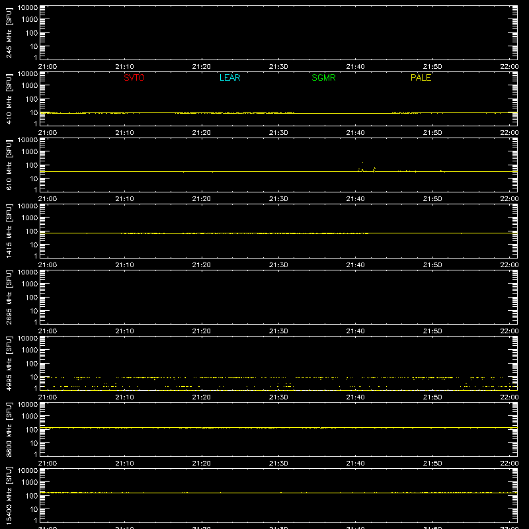Click the cyan LEAR station label
Image resolution: width=529 pixels, height=529 pixels.
(229, 77)
